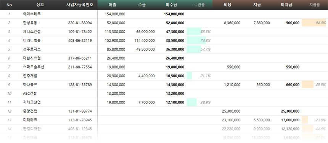328x143 pixels.
Task: Click registration number 128-81-55789
Action: tap(80, 85)
